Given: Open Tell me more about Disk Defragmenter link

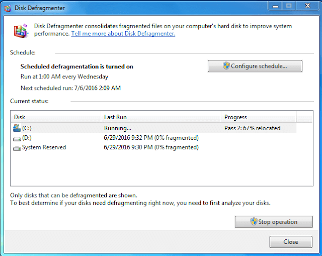Looking at the screenshot, I should (x=123, y=34).
